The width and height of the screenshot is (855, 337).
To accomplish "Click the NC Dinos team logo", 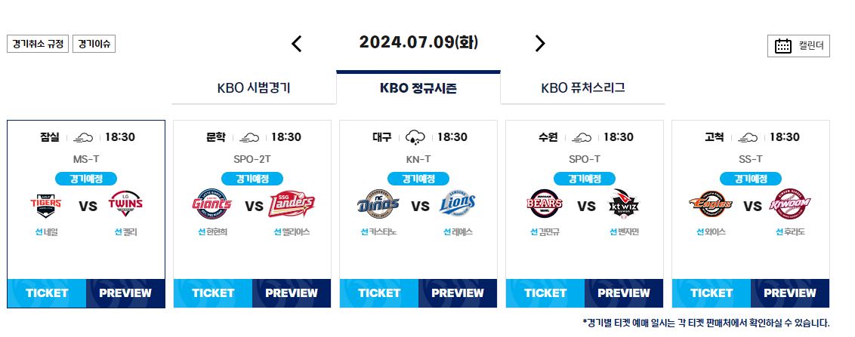I will [378, 204].
